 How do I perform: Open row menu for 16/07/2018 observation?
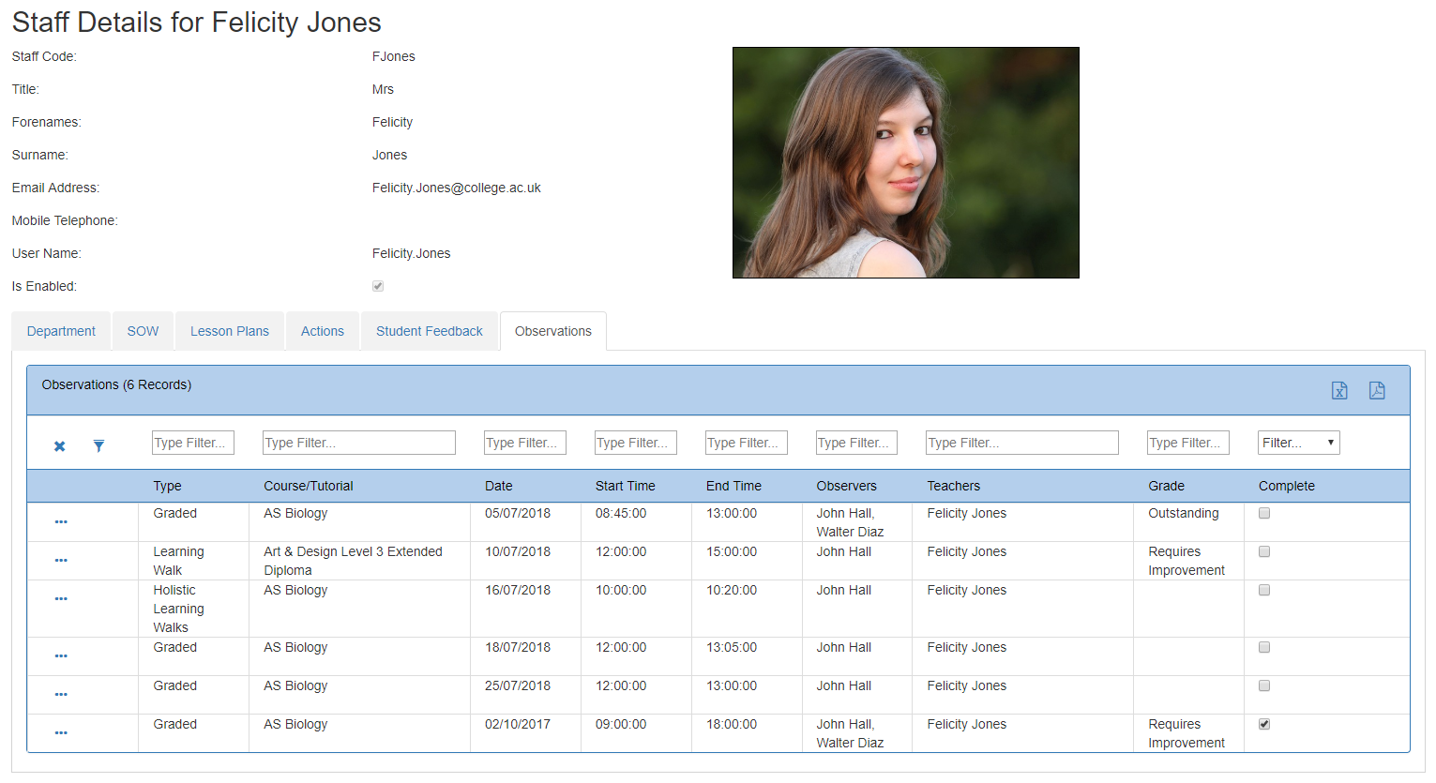pyautogui.click(x=61, y=598)
